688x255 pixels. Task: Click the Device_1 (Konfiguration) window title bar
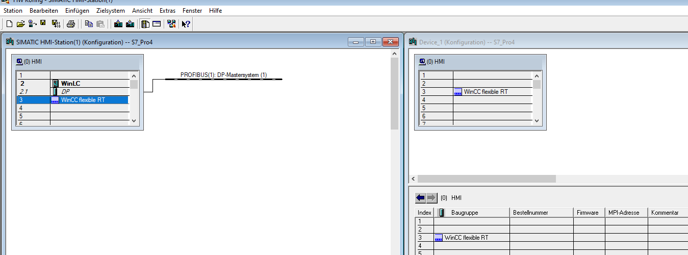click(x=548, y=42)
